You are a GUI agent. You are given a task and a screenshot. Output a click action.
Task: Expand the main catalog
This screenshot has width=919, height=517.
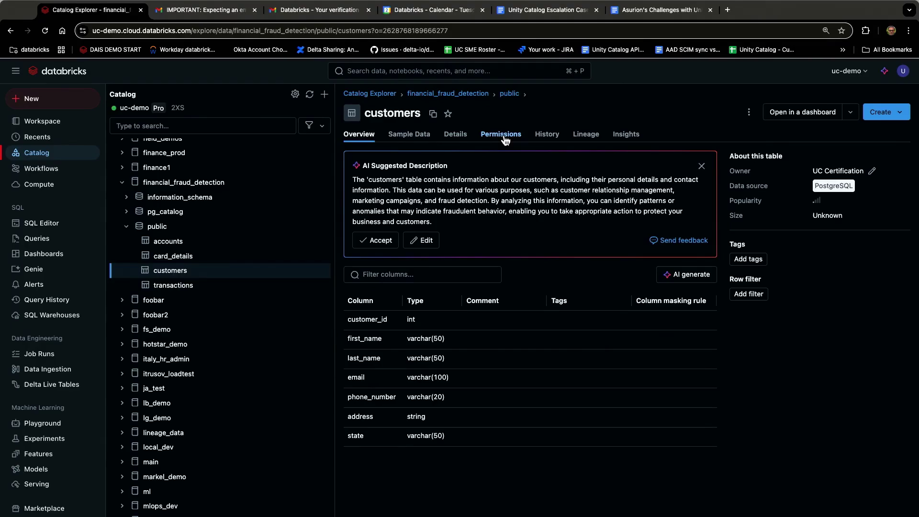tap(122, 462)
